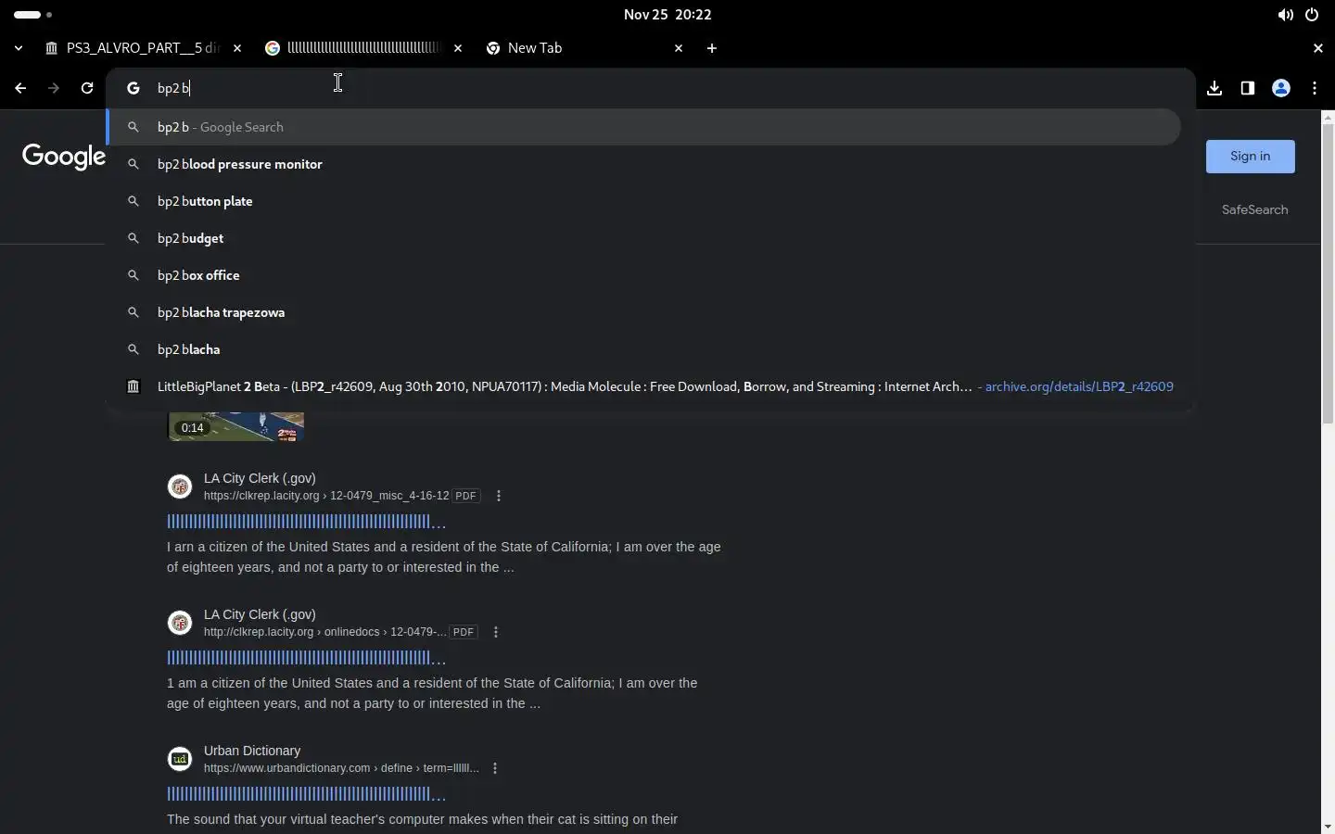This screenshot has height=834, width=1335.
Task: Select 'bp2 b - Google Search' suggestion
Action: click(643, 127)
